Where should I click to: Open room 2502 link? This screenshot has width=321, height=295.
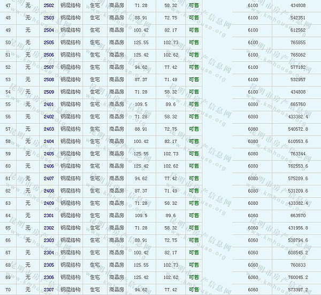49,5
